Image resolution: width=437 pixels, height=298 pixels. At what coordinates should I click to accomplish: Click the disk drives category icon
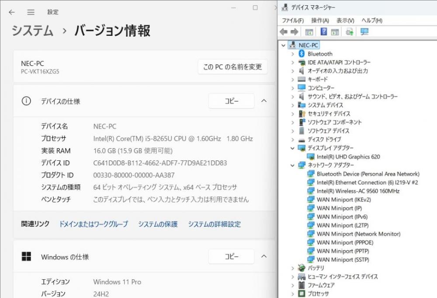point(302,140)
